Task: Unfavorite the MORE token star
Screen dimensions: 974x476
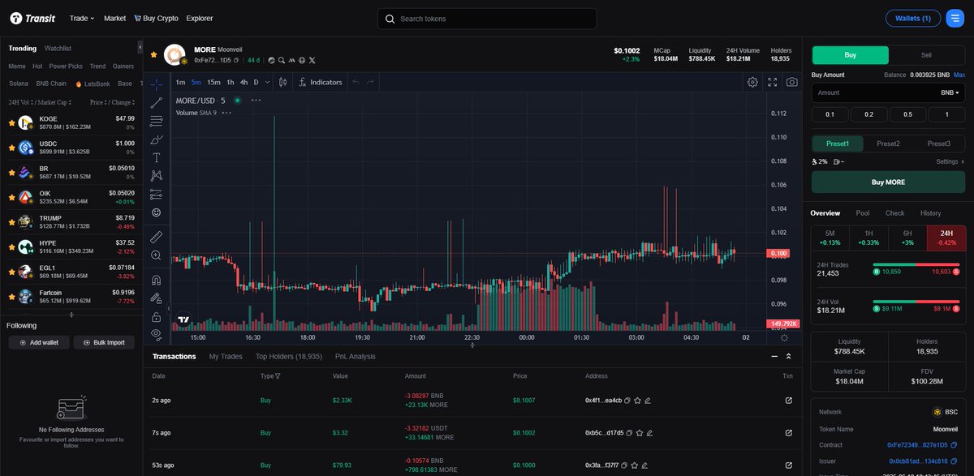Action: click(154, 54)
